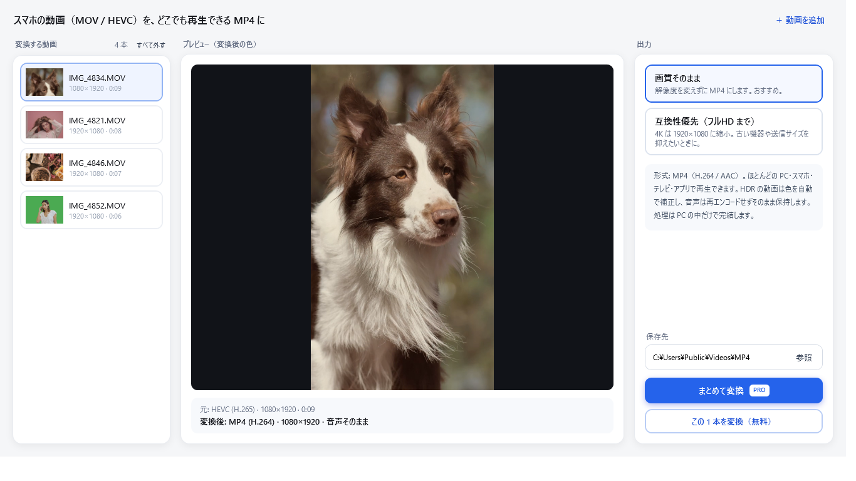Select IMG_4821.MOV in the video list
Image resolution: width=856 pixels, height=481 pixels.
[x=91, y=125]
